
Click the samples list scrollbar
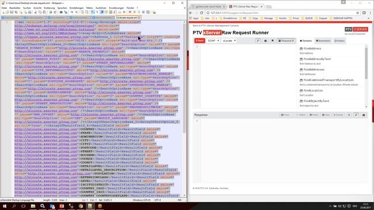click(366, 63)
